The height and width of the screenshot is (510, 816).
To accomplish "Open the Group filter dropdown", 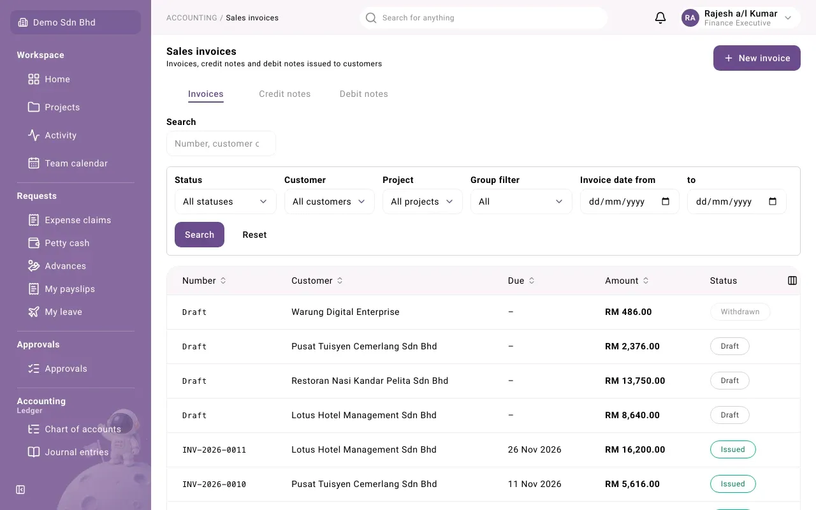I will click(521, 201).
